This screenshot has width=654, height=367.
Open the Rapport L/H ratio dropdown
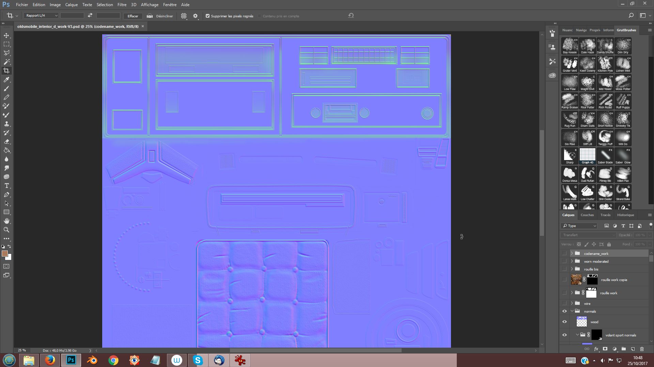pos(41,16)
